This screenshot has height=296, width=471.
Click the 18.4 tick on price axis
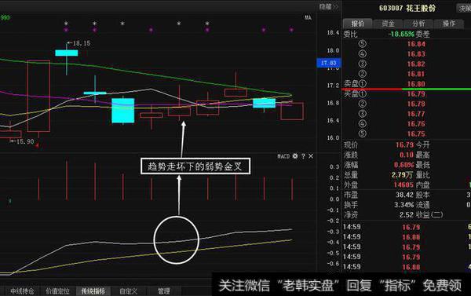pos(333,32)
